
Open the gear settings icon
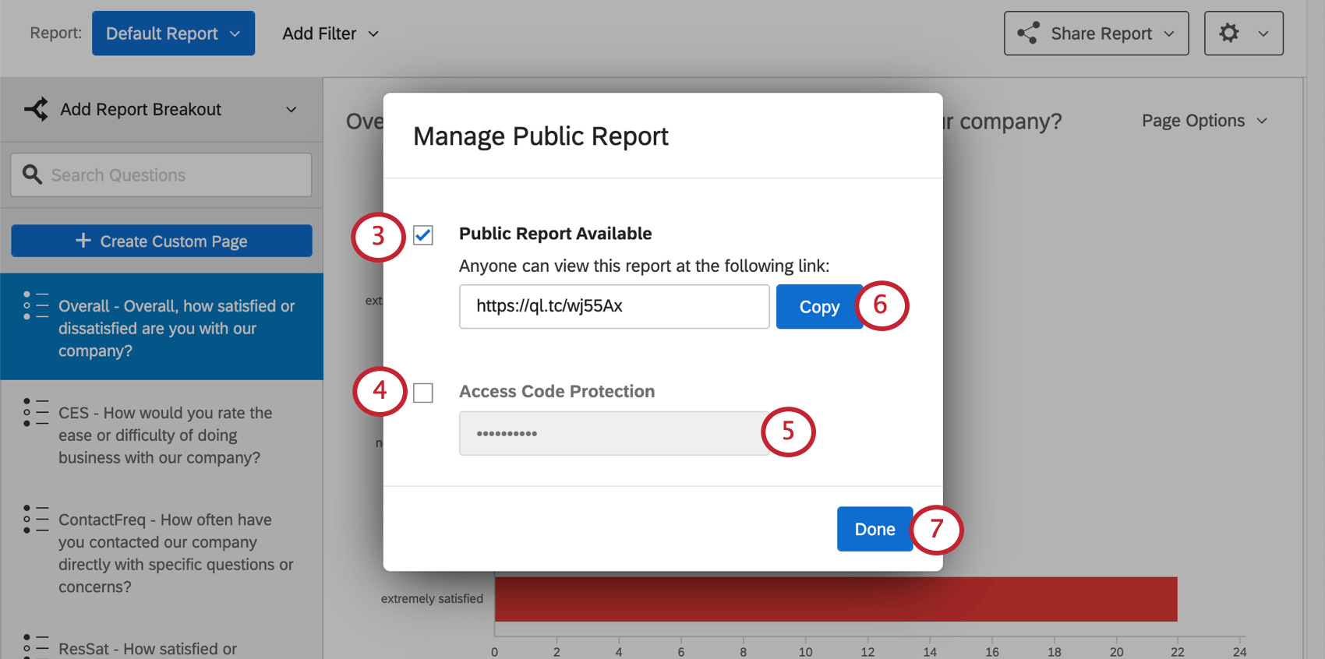tap(1229, 33)
